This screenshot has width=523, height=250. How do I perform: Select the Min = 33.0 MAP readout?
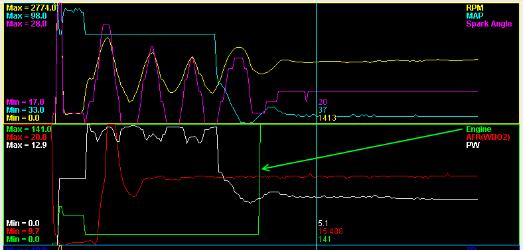25,109
